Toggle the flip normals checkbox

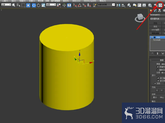coord(158,70)
